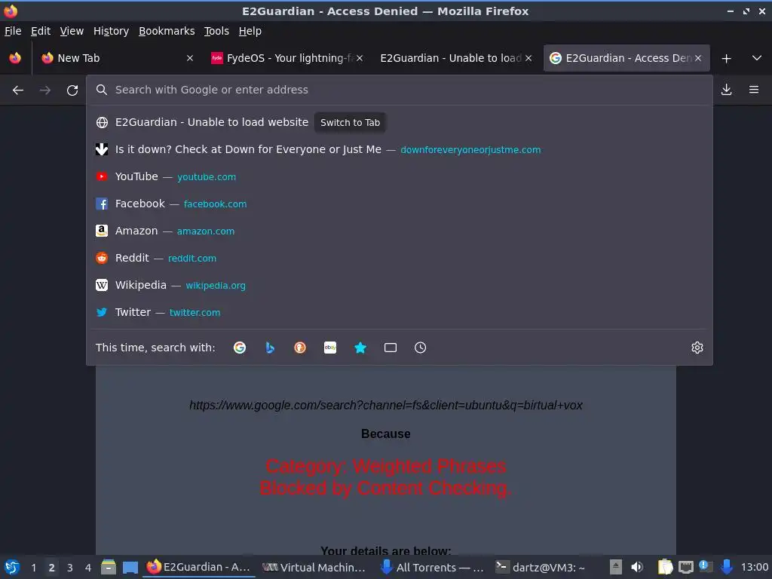Viewport: 772px width, 579px height.
Task: Close the E2Guardian - Access Denied tab
Action: pos(697,58)
